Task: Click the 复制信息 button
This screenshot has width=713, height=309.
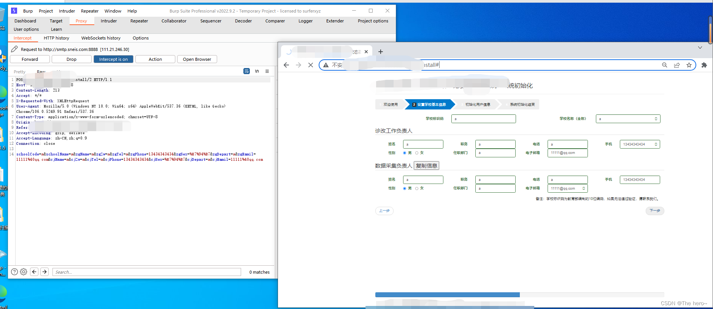Action: [x=426, y=166]
